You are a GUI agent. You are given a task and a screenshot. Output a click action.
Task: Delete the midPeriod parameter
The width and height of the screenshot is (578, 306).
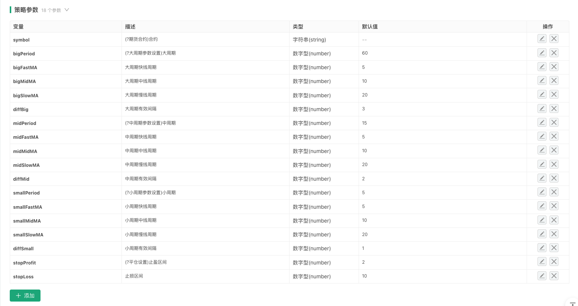554,122
